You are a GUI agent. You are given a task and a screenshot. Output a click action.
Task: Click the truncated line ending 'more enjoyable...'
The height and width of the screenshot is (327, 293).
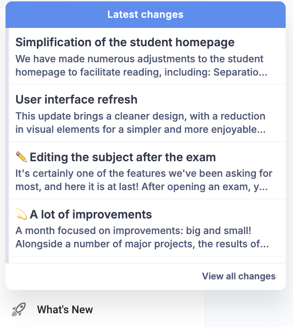(x=141, y=130)
